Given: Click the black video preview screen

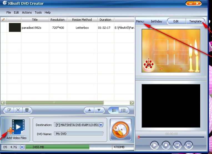Looking at the screenshot, I should tap(171, 106).
